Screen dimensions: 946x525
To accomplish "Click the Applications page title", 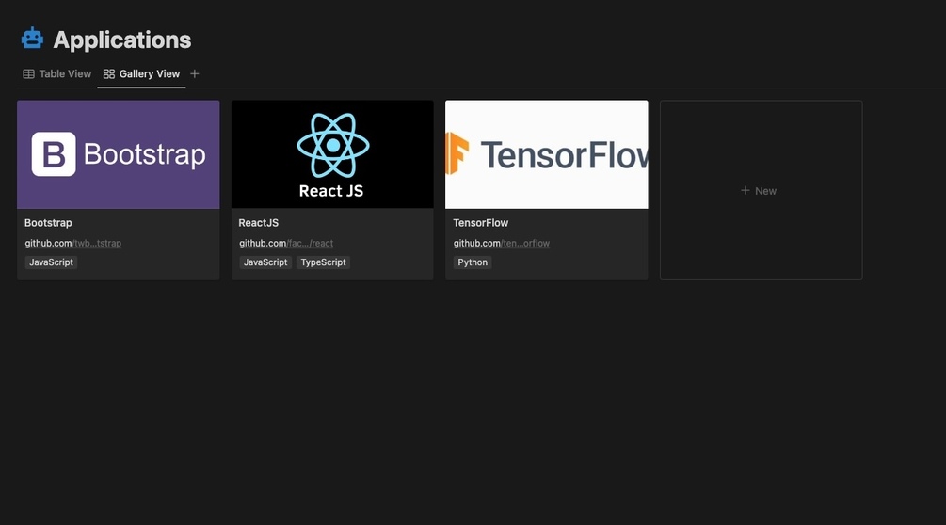I will 121,40.
